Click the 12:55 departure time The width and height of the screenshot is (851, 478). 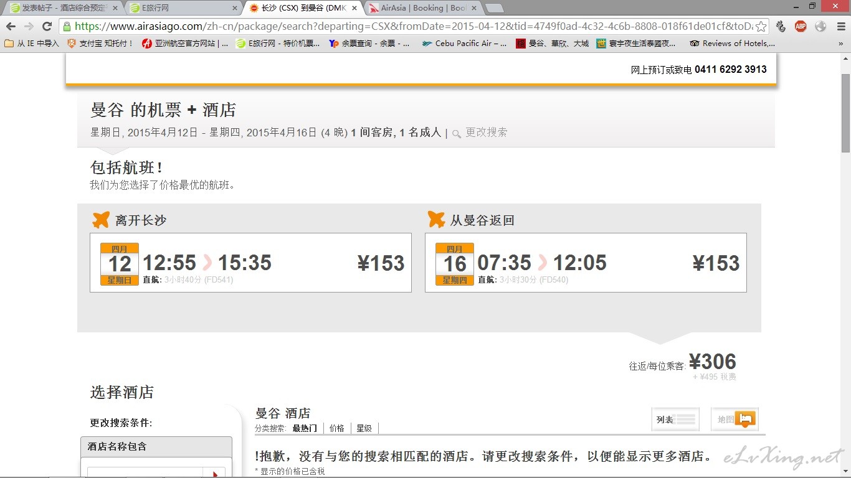pyautogui.click(x=169, y=263)
